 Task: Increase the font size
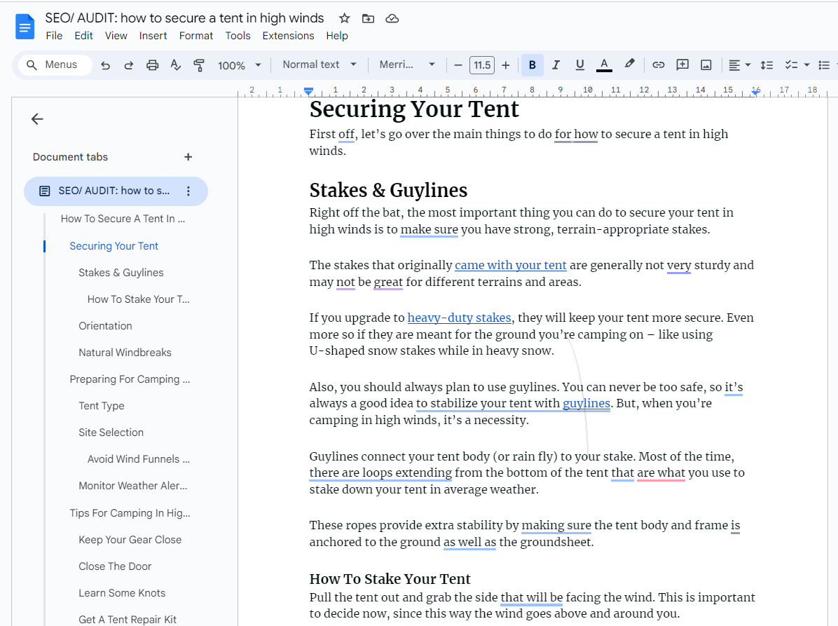click(x=506, y=65)
